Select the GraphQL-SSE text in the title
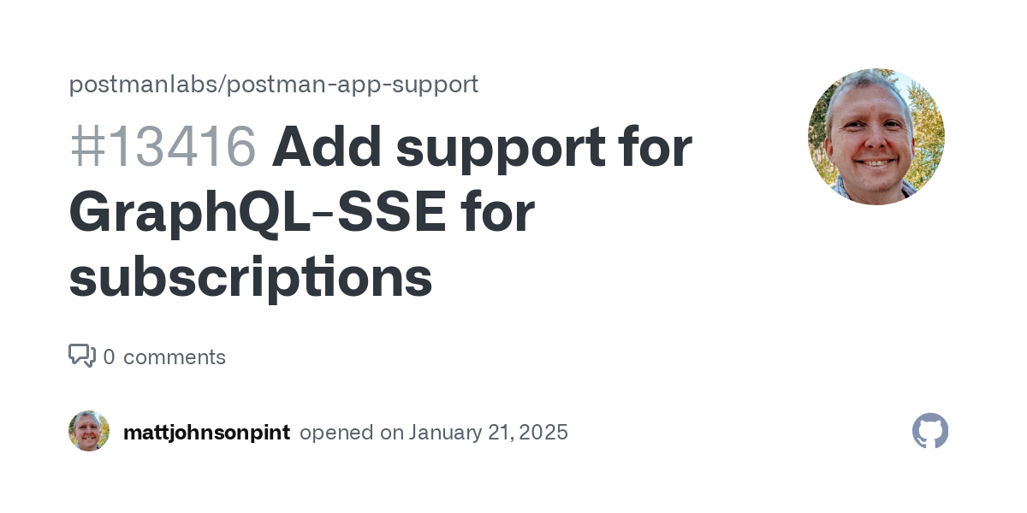The width and height of the screenshot is (1027, 513). (258, 215)
